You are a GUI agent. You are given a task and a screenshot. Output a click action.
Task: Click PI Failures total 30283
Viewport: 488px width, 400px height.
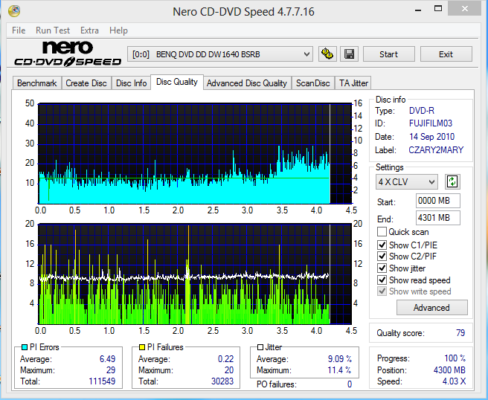(x=222, y=381)
